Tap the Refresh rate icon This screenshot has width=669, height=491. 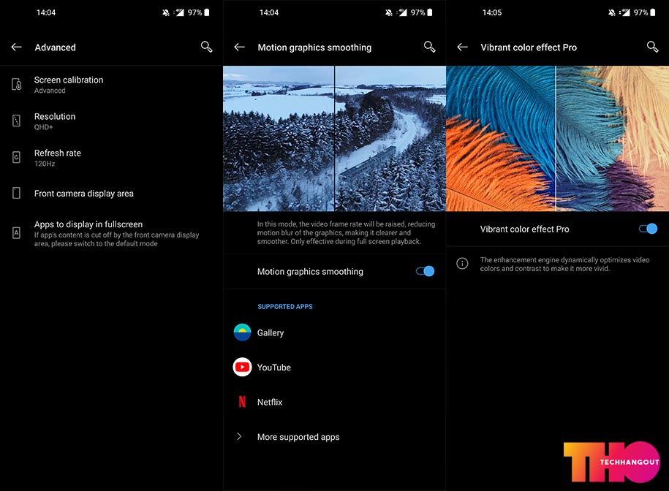(x=16, y=157)
